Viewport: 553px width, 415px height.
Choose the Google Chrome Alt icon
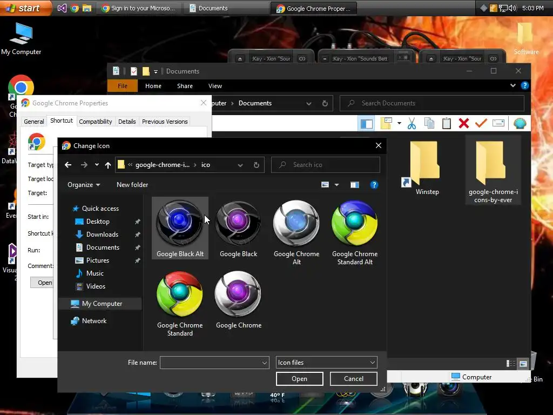pyautogui.click(x=296, y=232)
